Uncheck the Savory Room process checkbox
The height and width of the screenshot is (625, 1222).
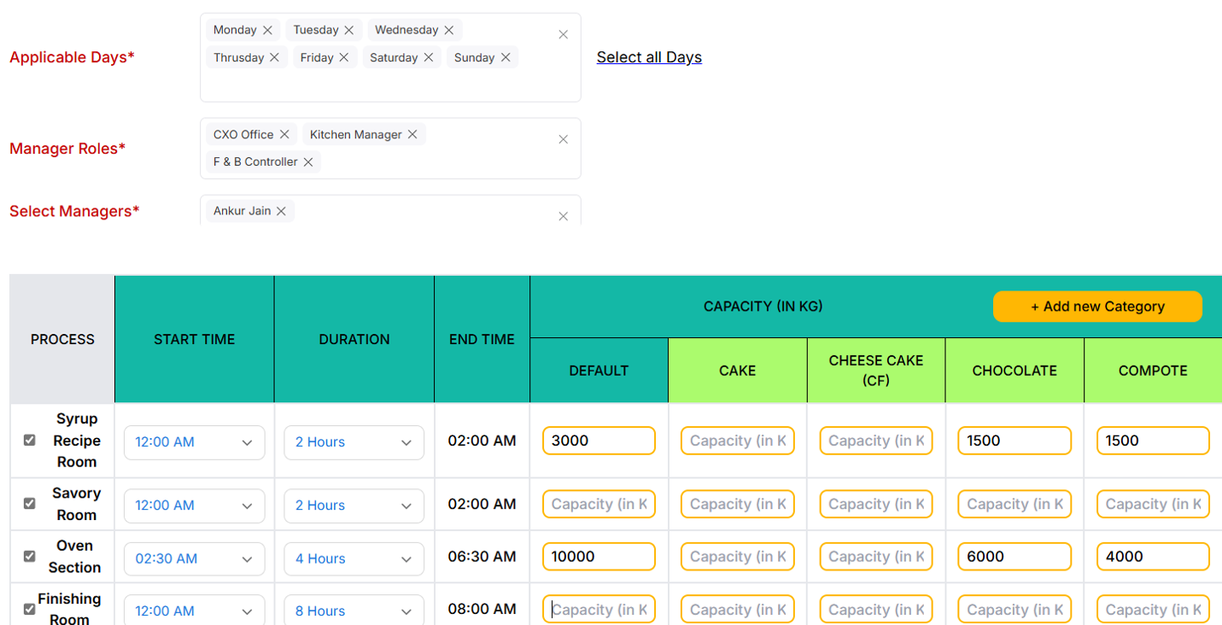click(x=30, y=504)
